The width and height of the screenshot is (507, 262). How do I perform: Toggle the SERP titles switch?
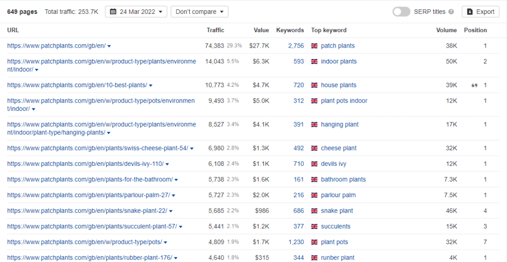coord(401,12)
